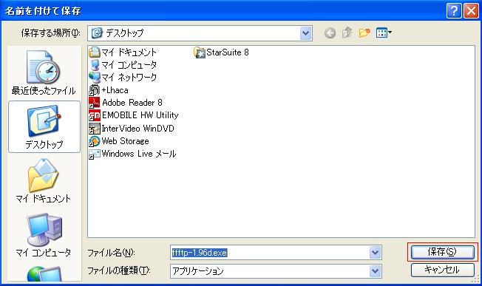The width and height of the screenshot is (482, 286).
Task: Go up one folder level
Action: 347,33
